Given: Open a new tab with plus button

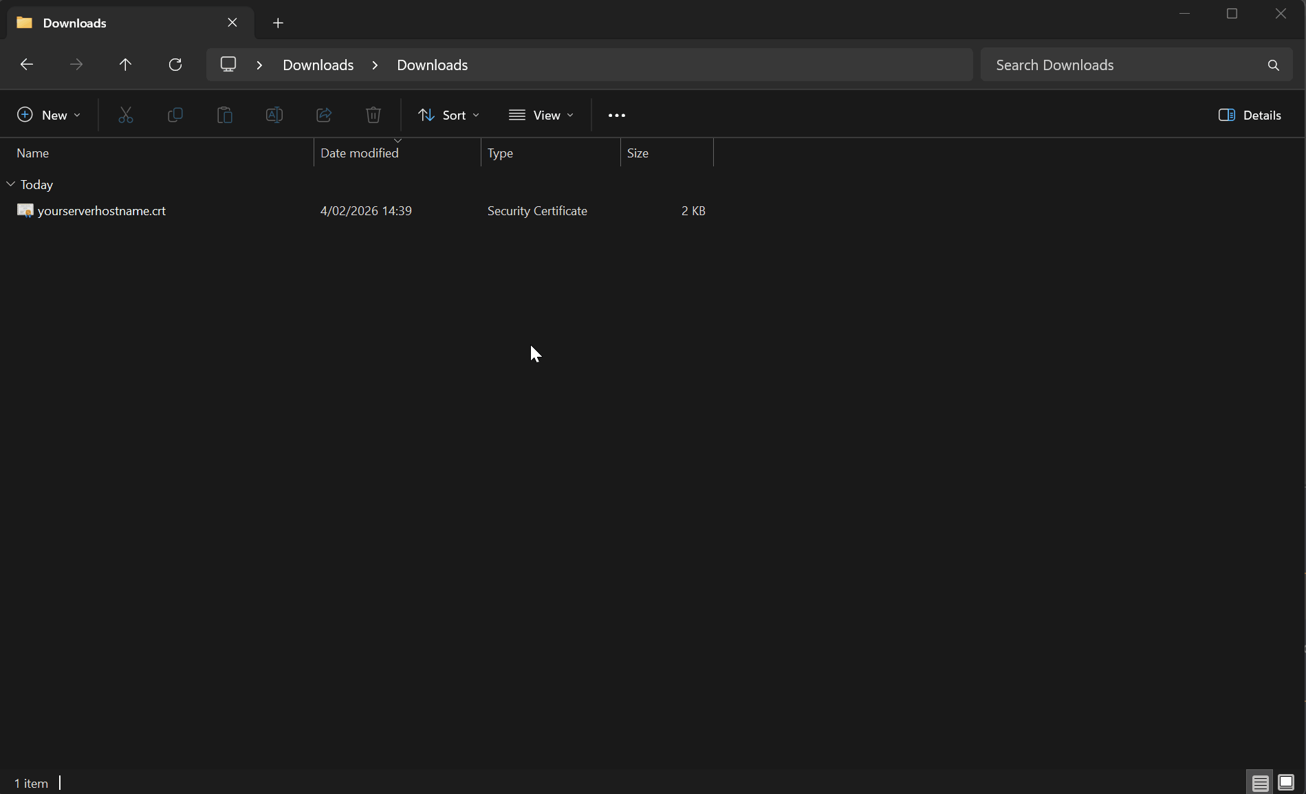Looking at the screenshot, I should point(278,23).
